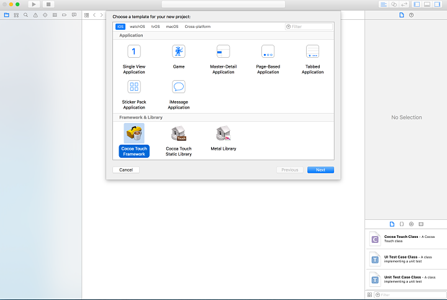Click the Next button
Image resolution: width=447 pixels, height=300 pixels.
point(320,170)
